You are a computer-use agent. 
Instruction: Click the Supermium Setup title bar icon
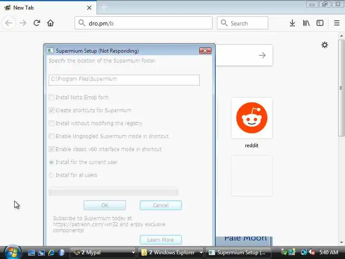[x=50, y=51]
